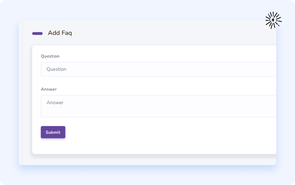The width and height of the screenshot is (295, 185).
Task: Click blank area between Answer box and Submit
Action: (x=154, y=121)
